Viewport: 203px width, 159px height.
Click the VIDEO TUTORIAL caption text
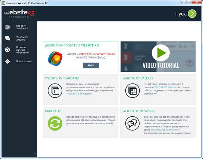click(x=161, y=65)
